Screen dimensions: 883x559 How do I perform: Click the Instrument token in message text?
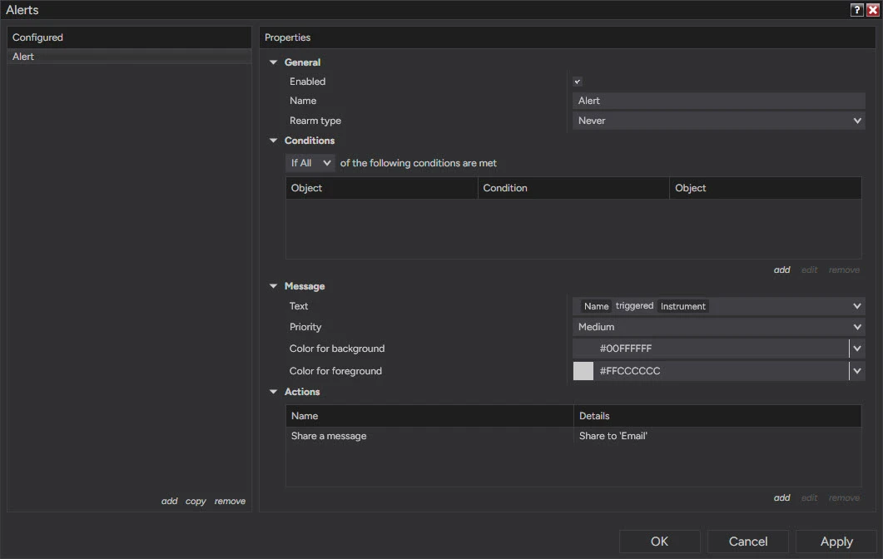(x=682, y=306)
